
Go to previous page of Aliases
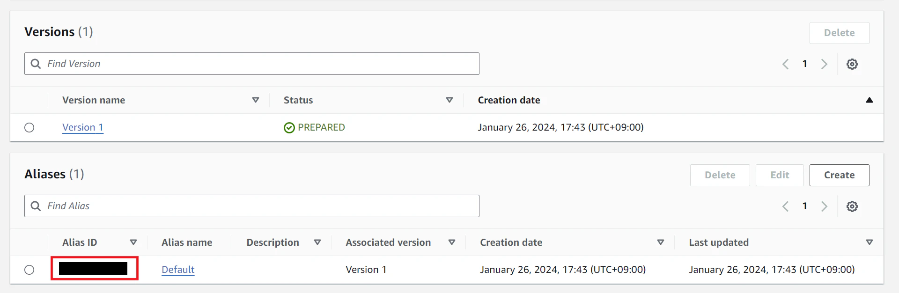[785, 206]
